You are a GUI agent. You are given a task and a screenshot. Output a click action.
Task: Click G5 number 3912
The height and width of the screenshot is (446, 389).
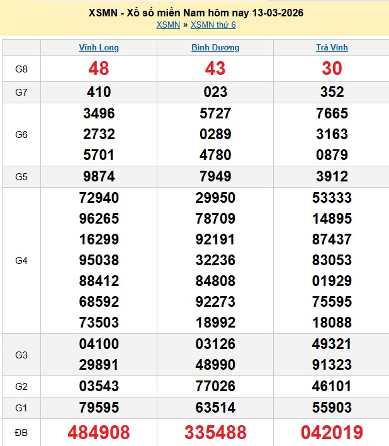click(x=332, y=176)
